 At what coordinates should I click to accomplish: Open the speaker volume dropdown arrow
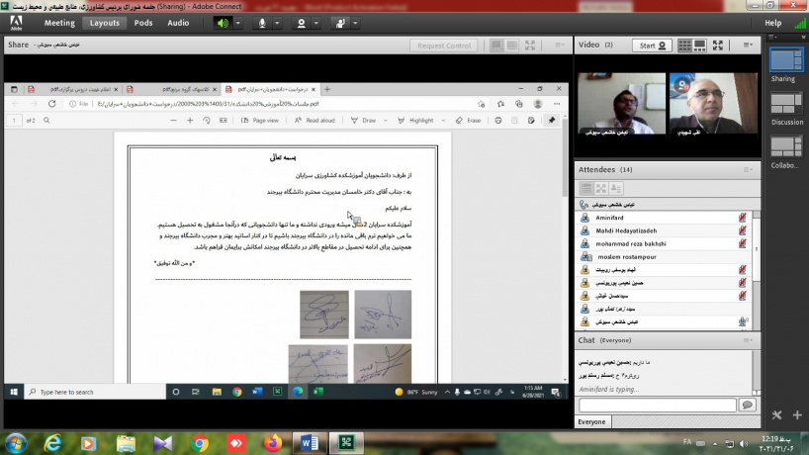[239, 23]
